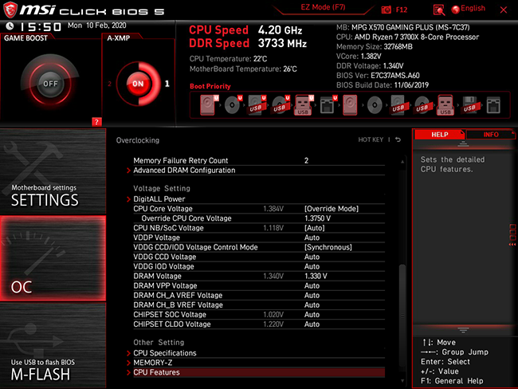Select DRAM CH_A VREF Voltage row

(x=259, y=295)
